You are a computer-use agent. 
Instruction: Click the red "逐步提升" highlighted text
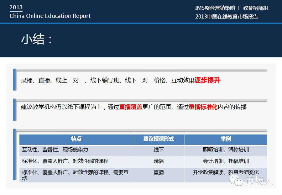click(207, 80)
